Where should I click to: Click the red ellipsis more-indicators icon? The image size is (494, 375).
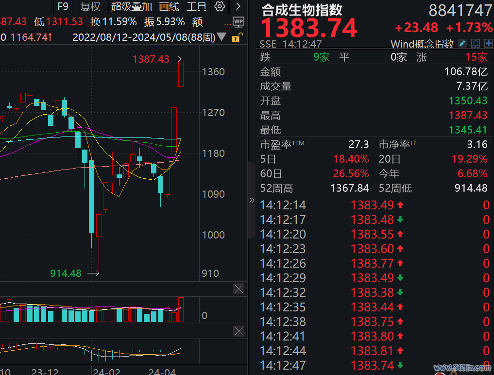(x=227, y=24)
